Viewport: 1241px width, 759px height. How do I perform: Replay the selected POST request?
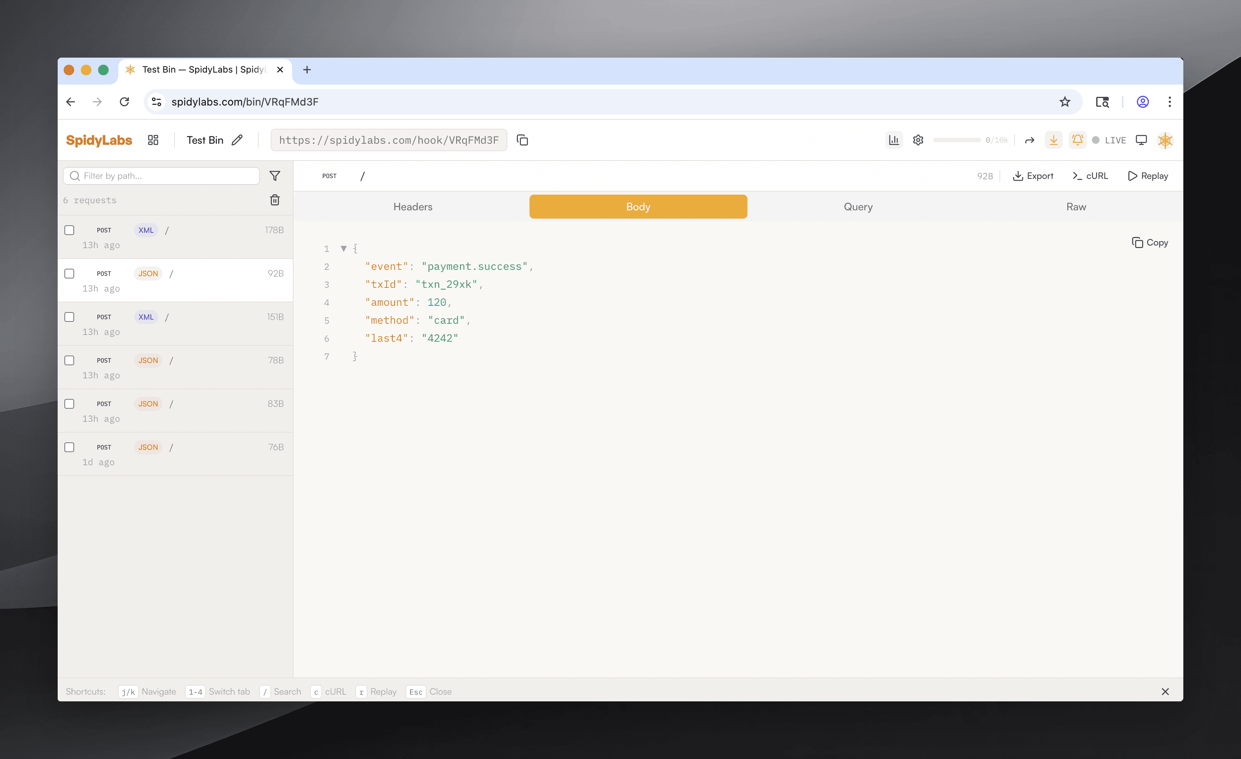1149,176
